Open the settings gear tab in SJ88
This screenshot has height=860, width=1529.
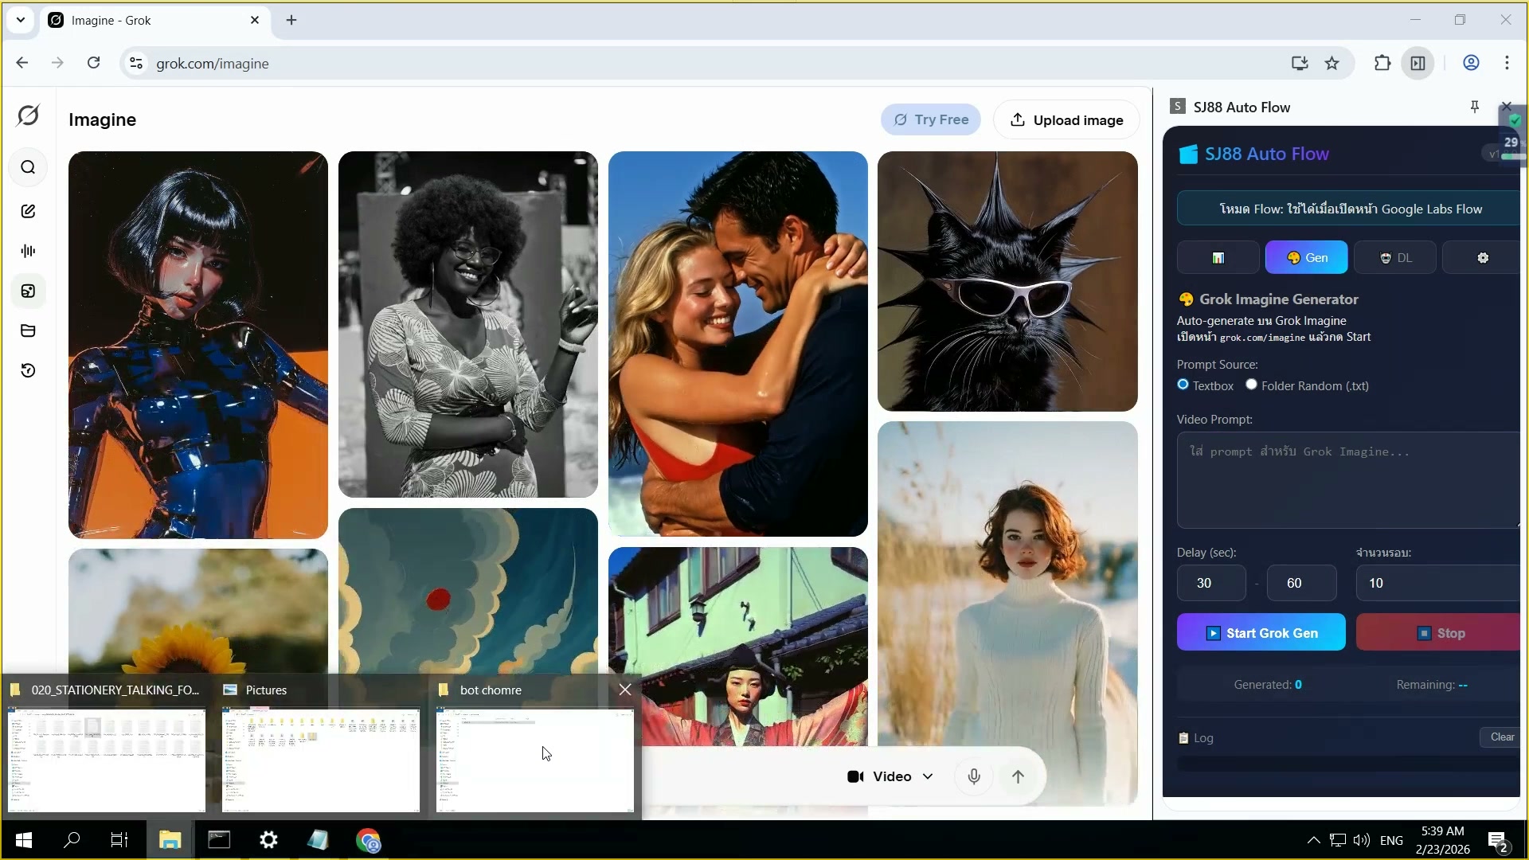1482,258
